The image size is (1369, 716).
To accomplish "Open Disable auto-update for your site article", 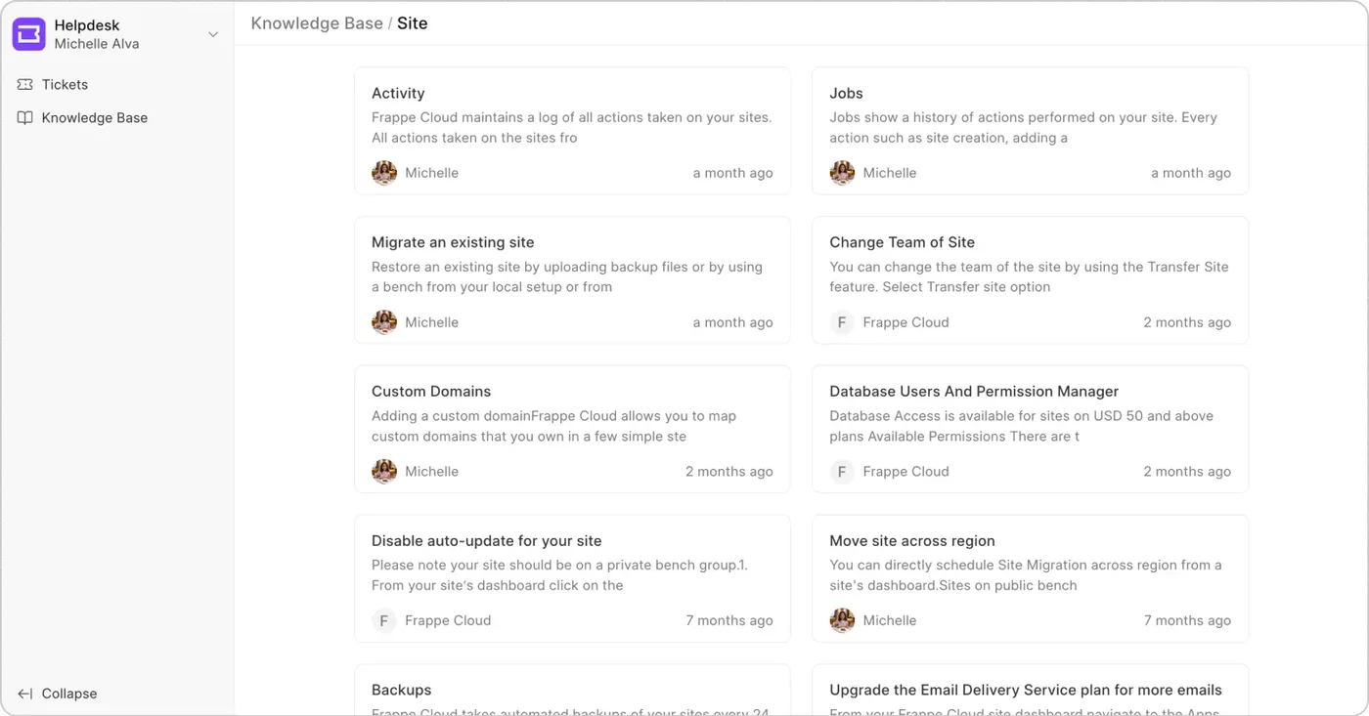I will point(572,578).
